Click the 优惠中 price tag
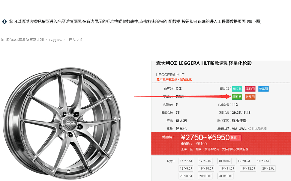The width and height of the screenshot is (291, 181). [x=235, y=138]
